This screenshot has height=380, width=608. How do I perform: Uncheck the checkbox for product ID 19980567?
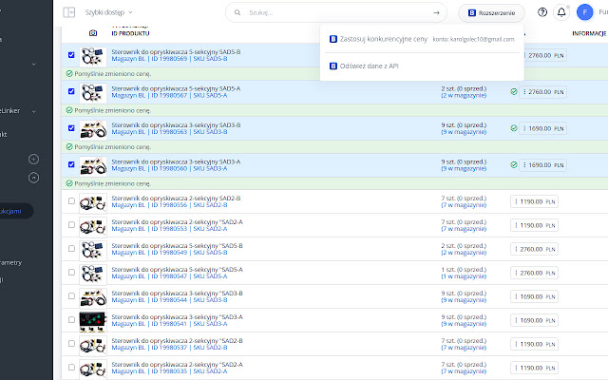71,91
